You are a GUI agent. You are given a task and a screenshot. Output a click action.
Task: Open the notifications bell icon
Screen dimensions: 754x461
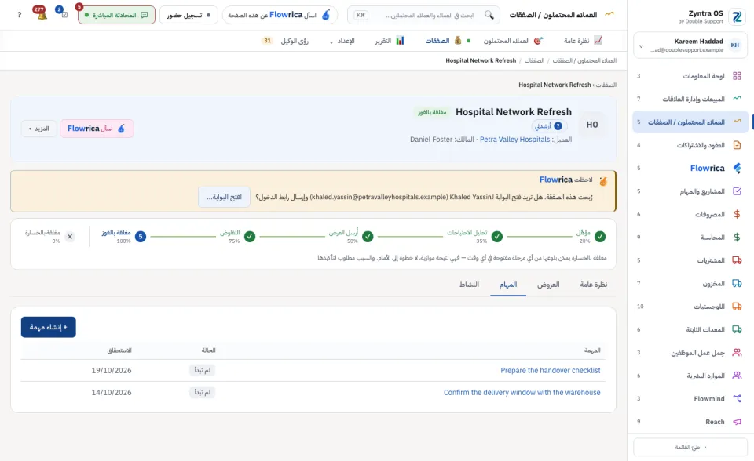(42, 15)
